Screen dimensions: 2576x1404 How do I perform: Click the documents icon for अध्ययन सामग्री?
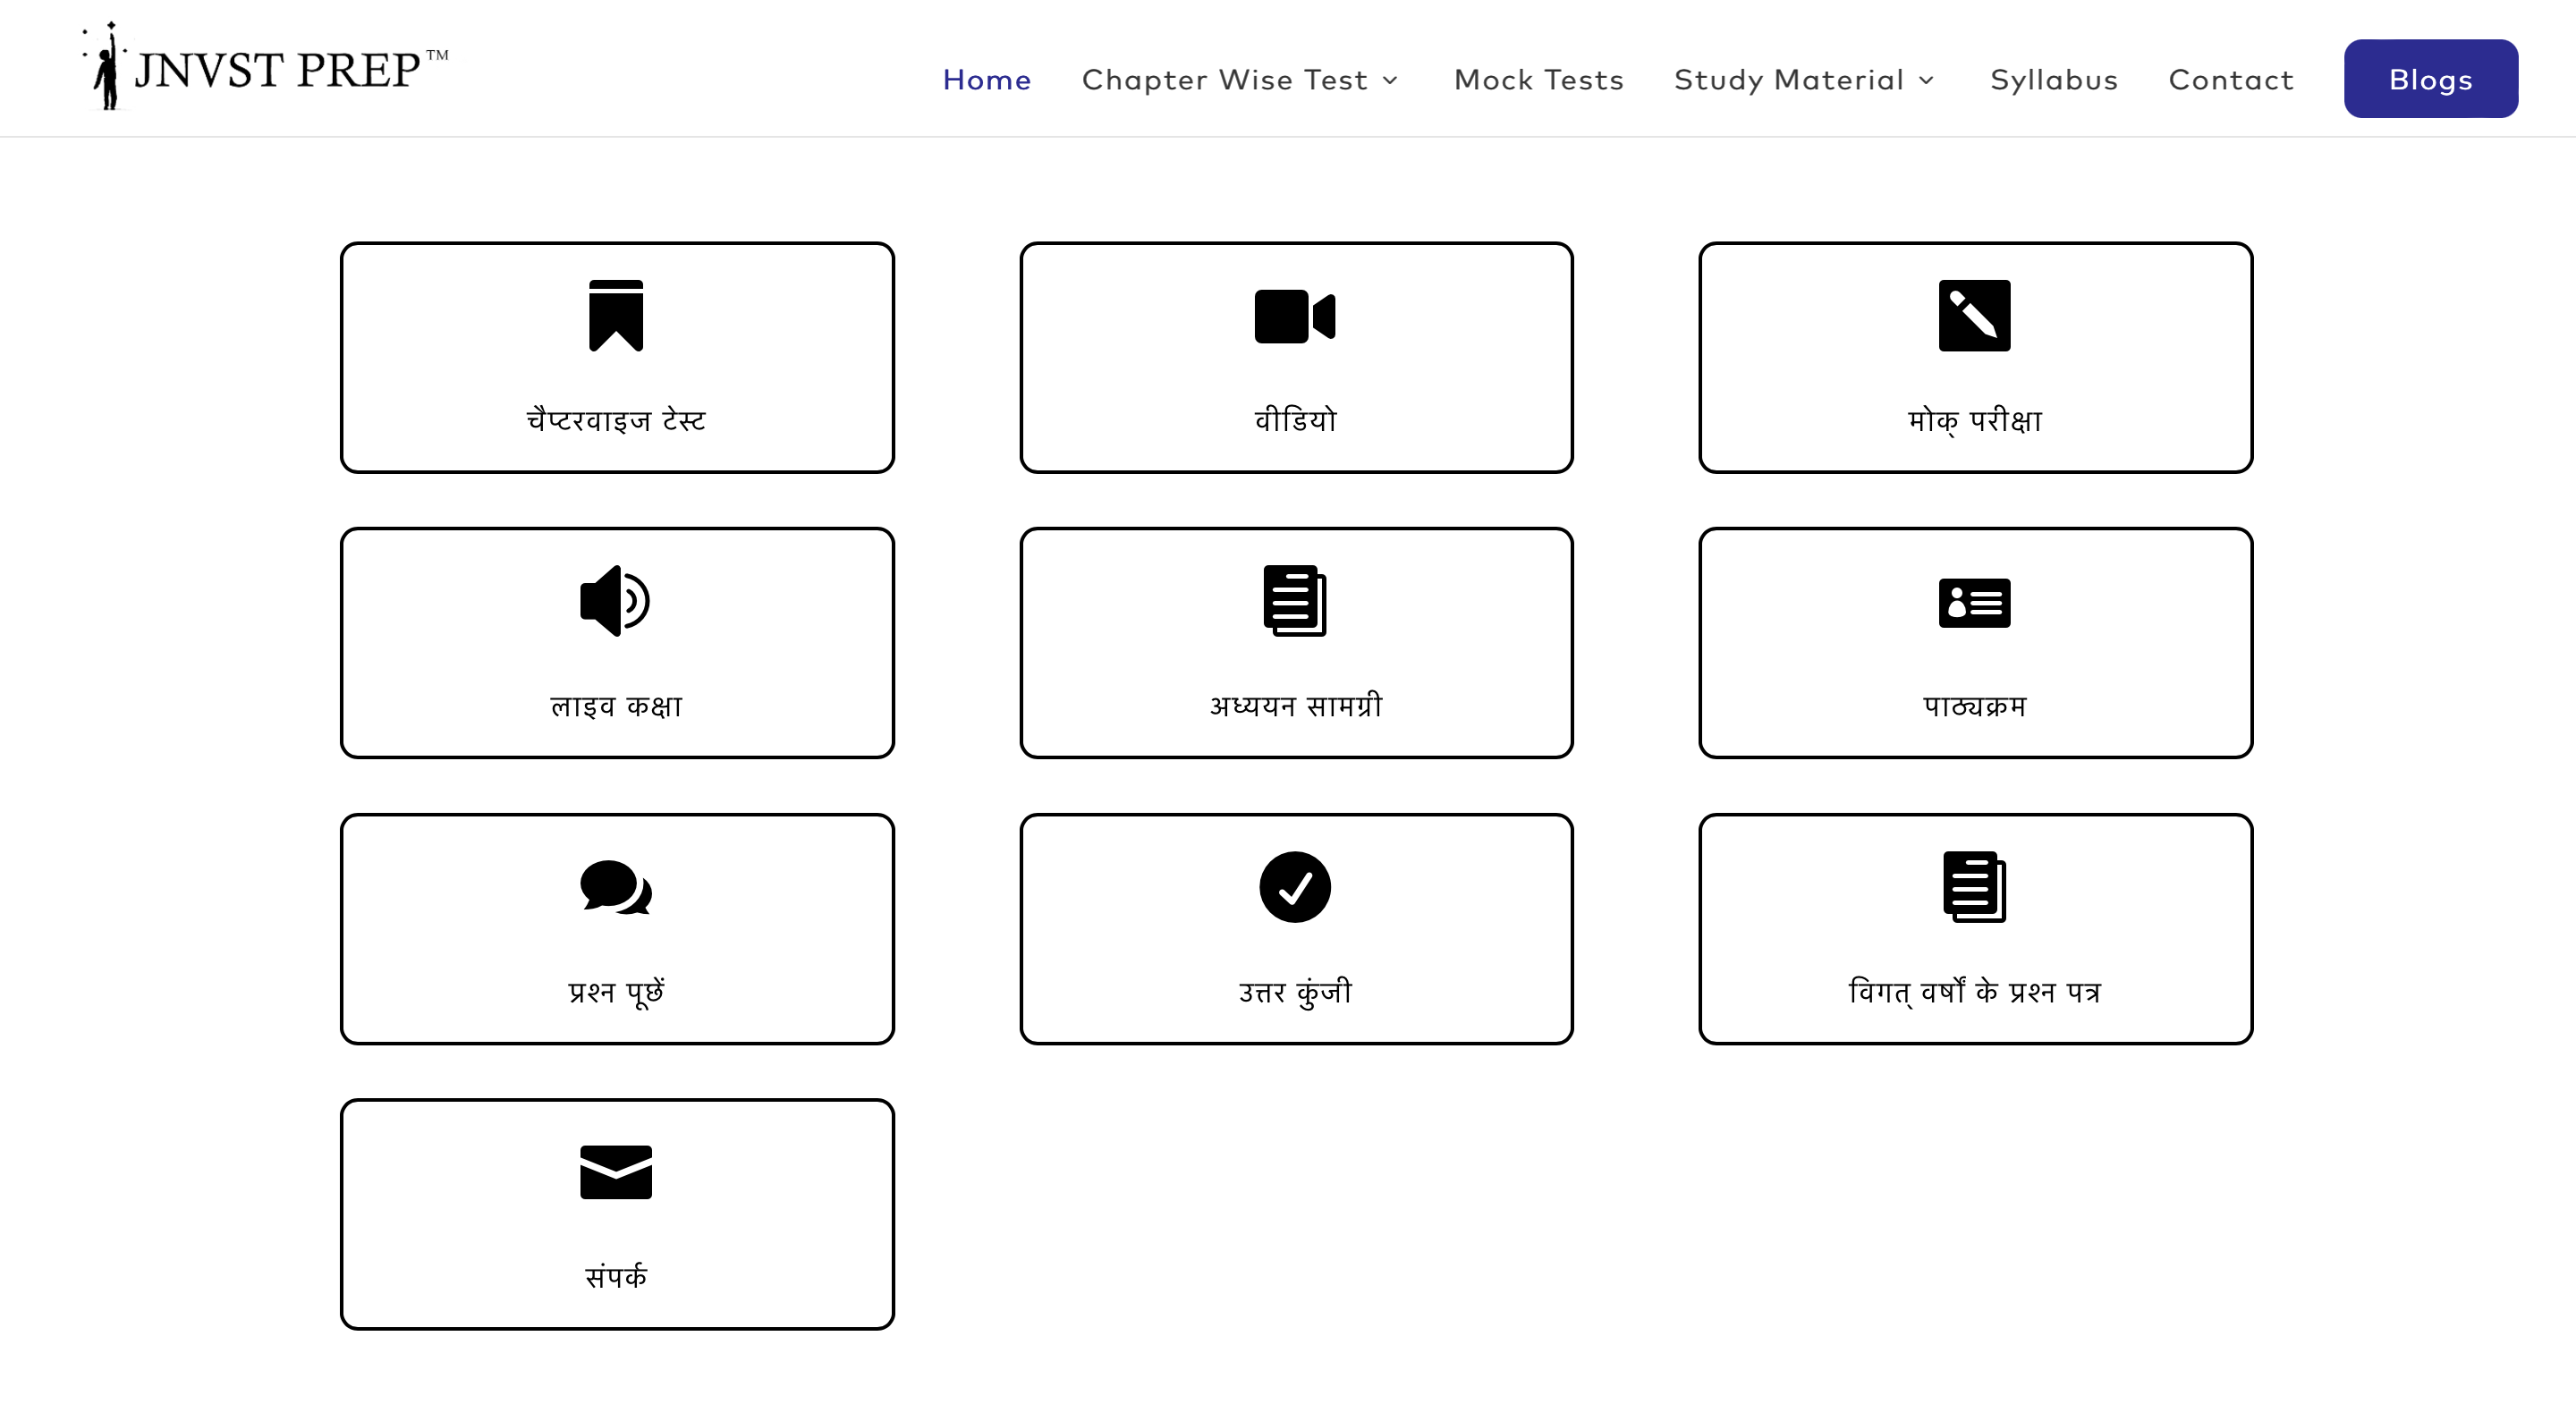tap(1295, 601)
